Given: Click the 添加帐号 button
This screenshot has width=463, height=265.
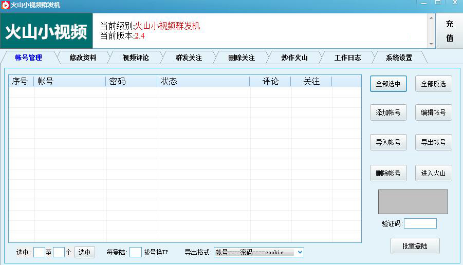Looking at the screenshot, I should pyautogui.click(x=388, y=112).
